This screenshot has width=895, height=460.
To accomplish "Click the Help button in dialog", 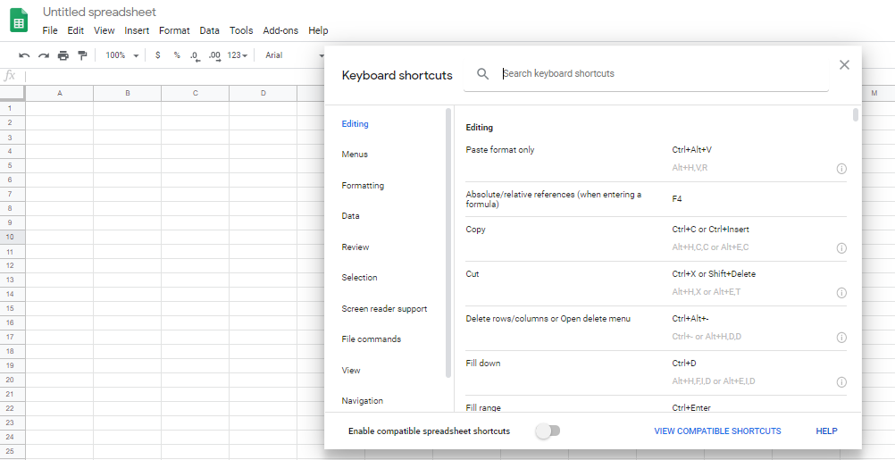I will click(x=826, y=431).
